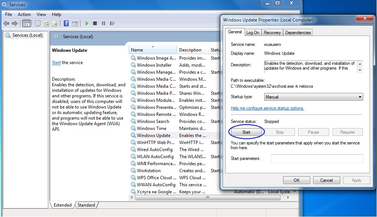Open the Action menu
This screenshot has height=217, width=377.
(24, 14)
